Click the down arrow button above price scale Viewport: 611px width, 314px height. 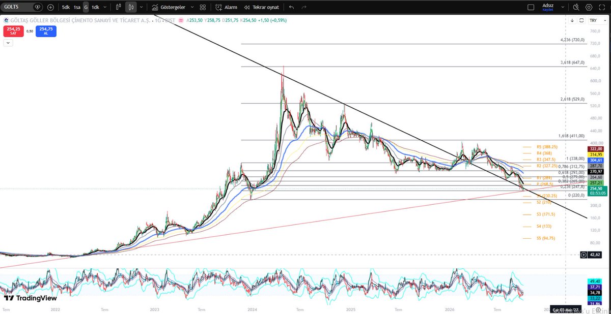tap(573, 21)
